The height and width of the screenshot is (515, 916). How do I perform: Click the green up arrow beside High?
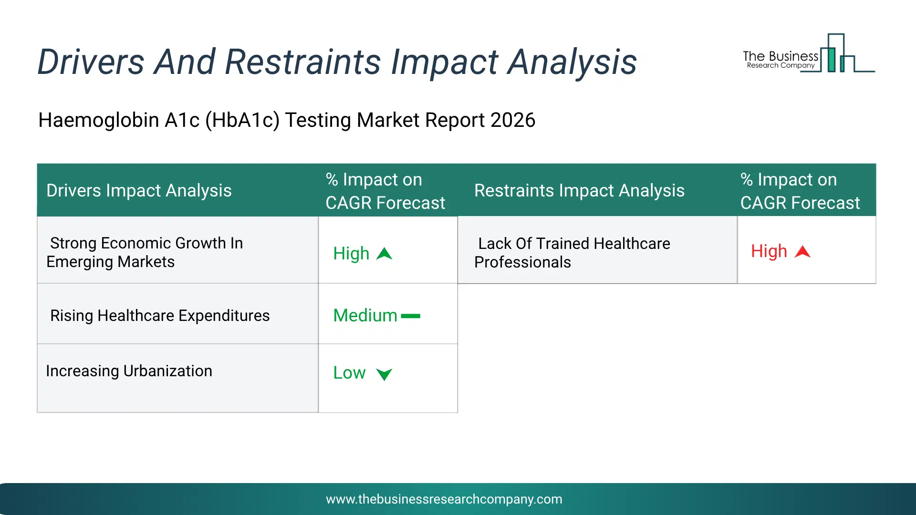point(384,254)
